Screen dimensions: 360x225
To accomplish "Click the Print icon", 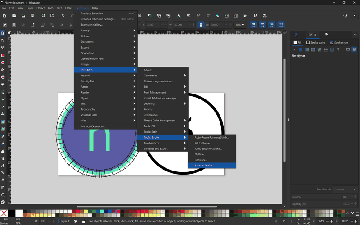I will [32, 15].
